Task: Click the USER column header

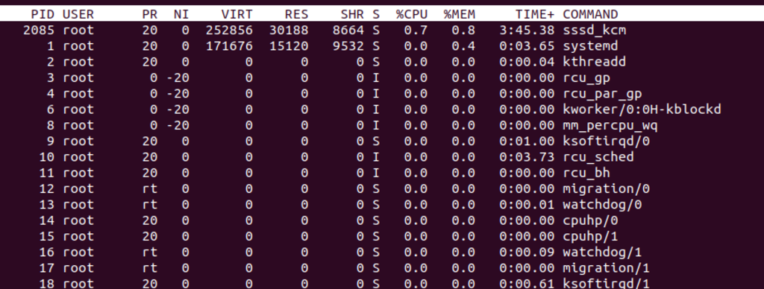Action: (78, 15)
